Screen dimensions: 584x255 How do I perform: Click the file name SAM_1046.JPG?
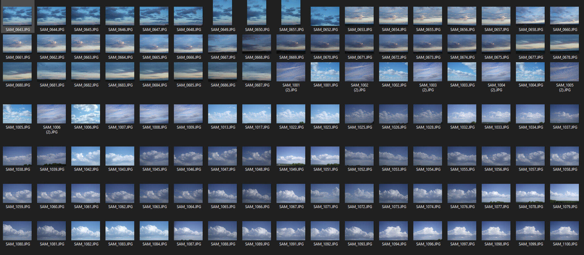point(189,169)
